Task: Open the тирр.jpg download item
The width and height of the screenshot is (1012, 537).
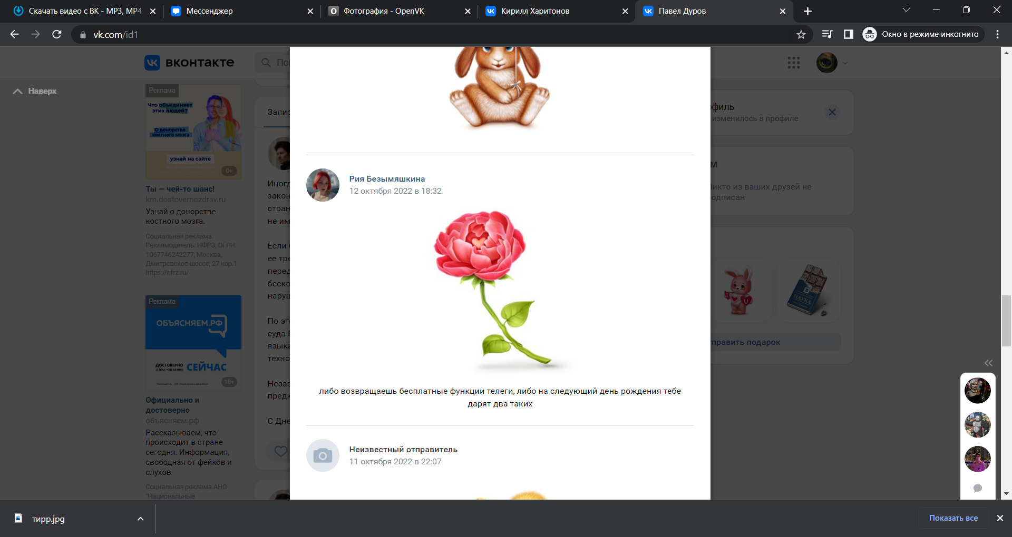Action: click(x=47, y=519)
